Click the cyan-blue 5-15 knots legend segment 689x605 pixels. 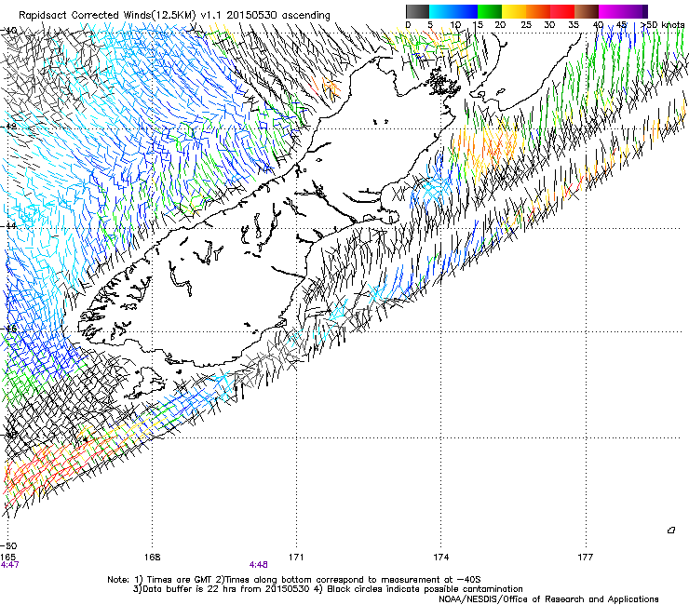[x=453, y=11]
